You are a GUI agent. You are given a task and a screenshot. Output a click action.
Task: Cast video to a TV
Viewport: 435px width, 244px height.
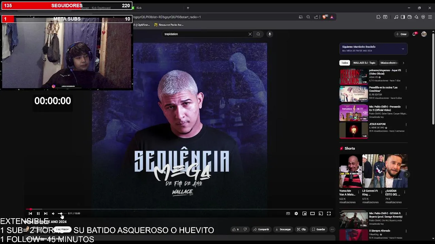pos(321,213)
